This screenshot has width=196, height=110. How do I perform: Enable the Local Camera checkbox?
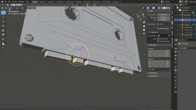coord(158,24)
